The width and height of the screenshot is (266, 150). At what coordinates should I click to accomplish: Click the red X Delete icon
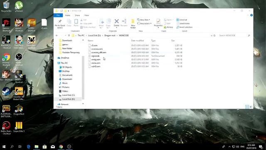pyautogui.click(x=116, y=21)
